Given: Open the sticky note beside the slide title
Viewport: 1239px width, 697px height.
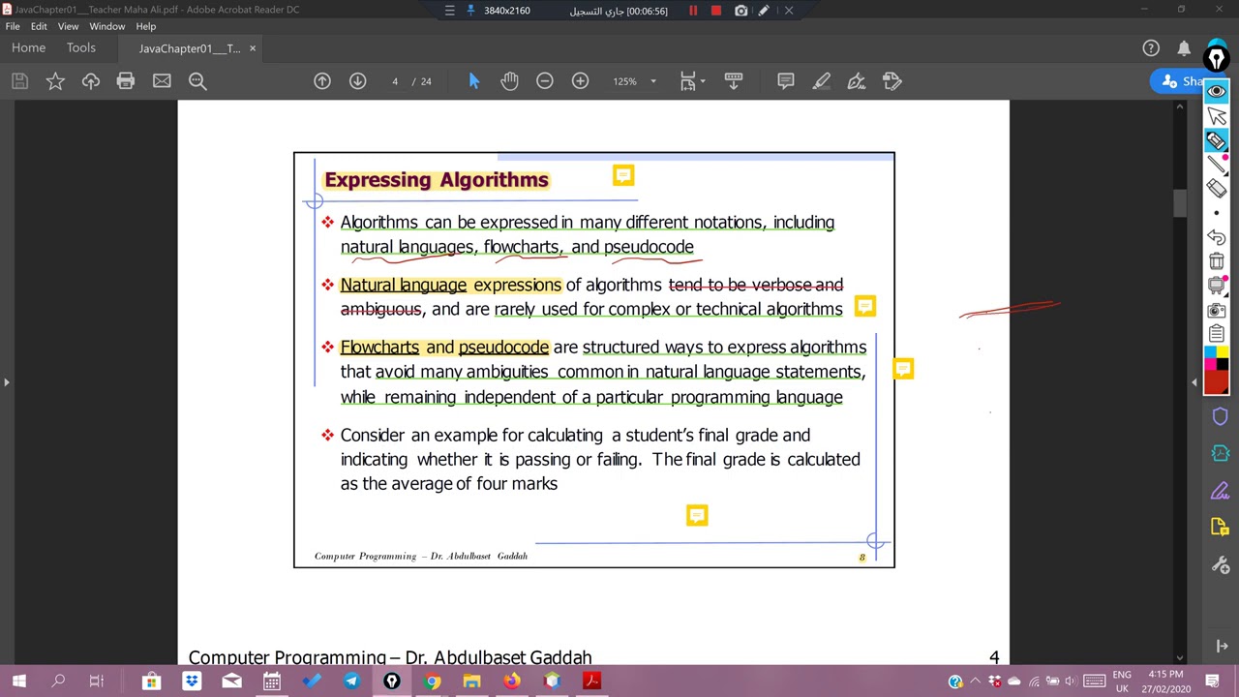Looking at the screenshot, I should point(623,175).
